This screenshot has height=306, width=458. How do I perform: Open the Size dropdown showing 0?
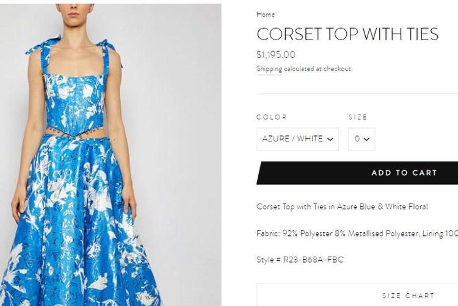(x=362, y=139)
